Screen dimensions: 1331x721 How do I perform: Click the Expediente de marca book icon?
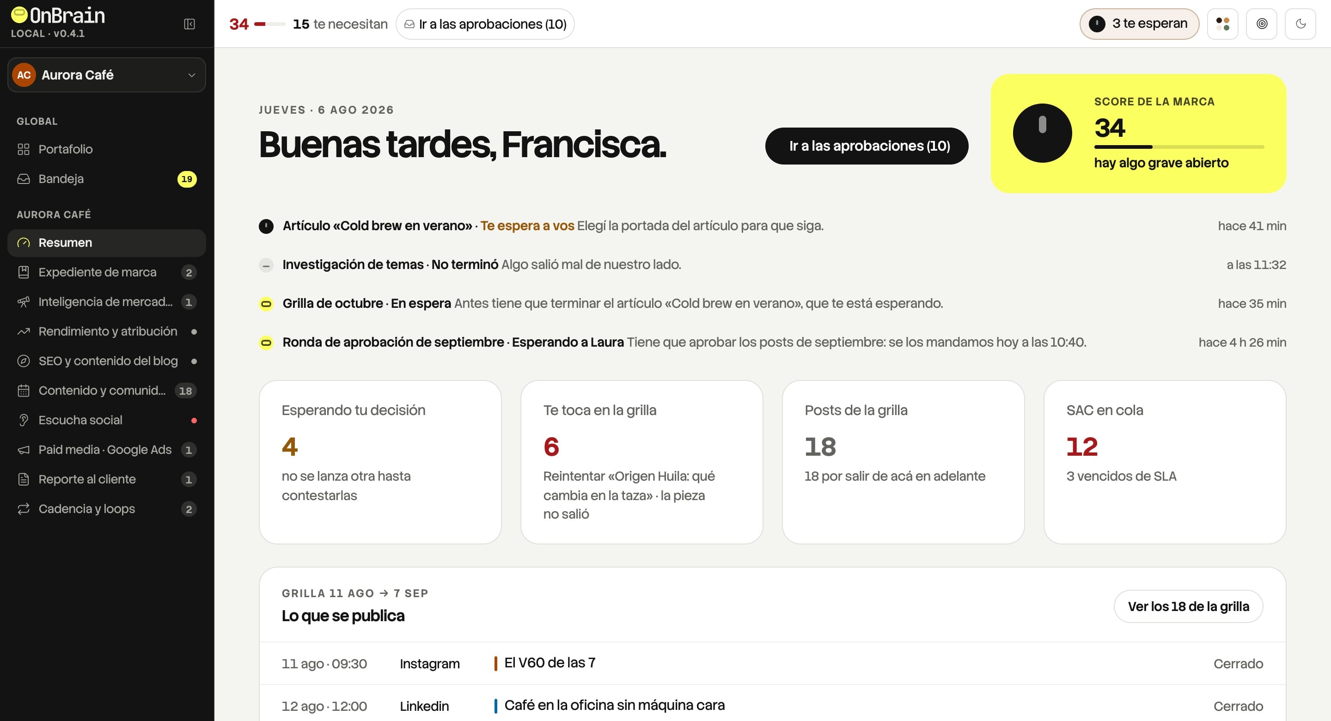(x=24, y=272)
